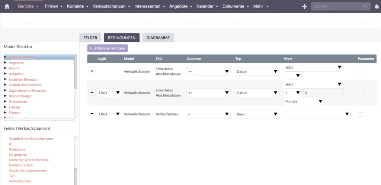Remove the '<=' condition row with minus
This screenshot has width=381, height=185.
pyautogui.click(x=92, y=92)
